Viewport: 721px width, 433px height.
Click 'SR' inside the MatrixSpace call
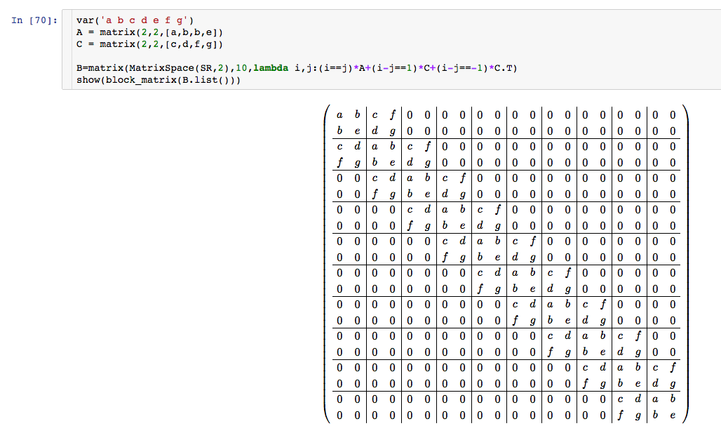(x=197, y=68)
